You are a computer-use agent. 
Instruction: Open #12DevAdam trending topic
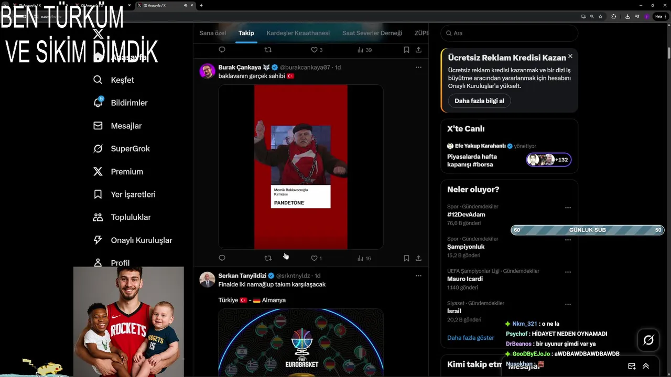(466, 215)
